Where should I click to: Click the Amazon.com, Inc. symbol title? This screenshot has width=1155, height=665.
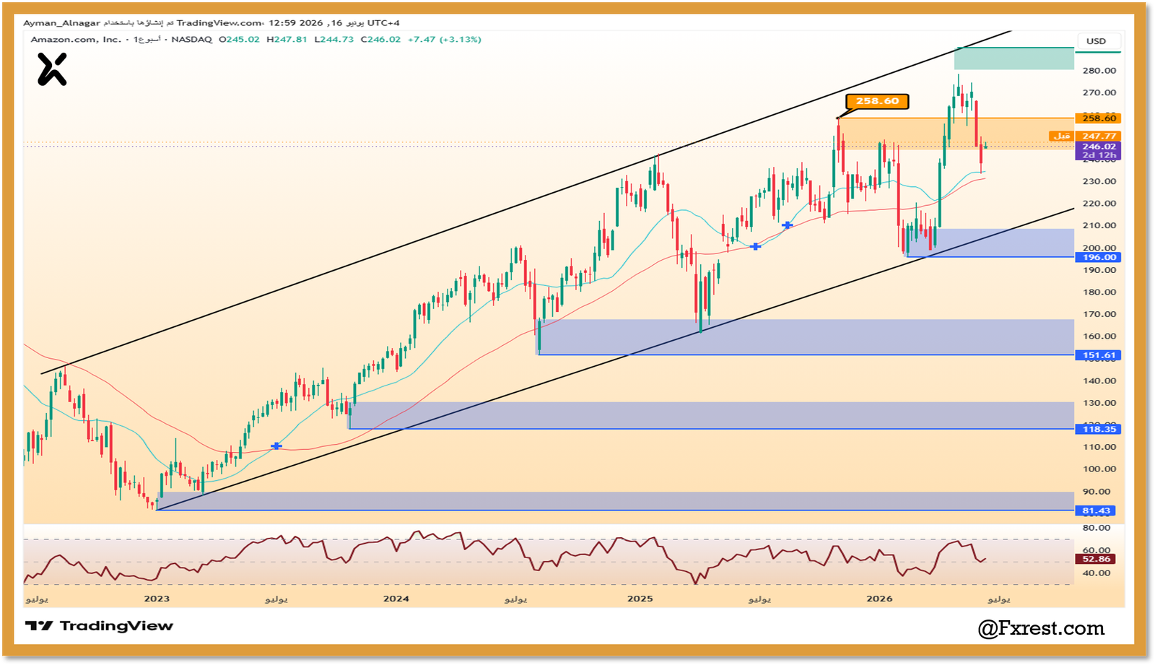pyautogui.click(x=76, y=40)
